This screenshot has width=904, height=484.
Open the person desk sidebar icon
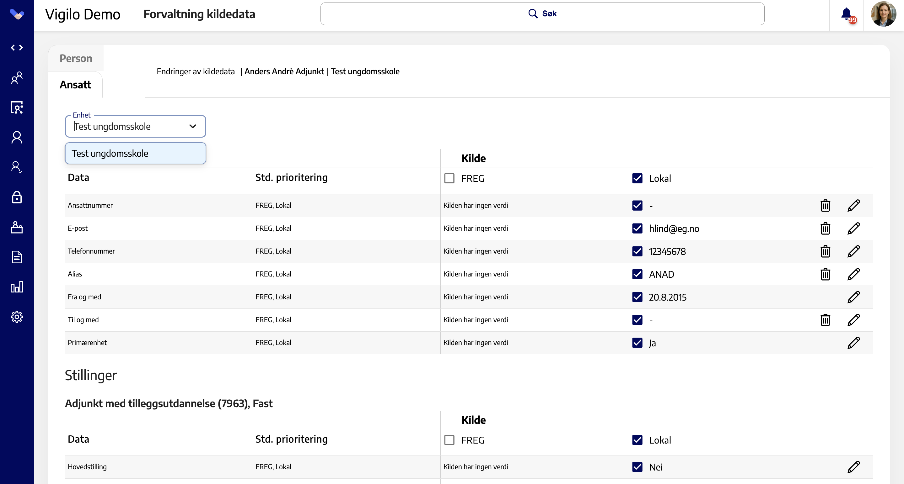pos(17,227)
